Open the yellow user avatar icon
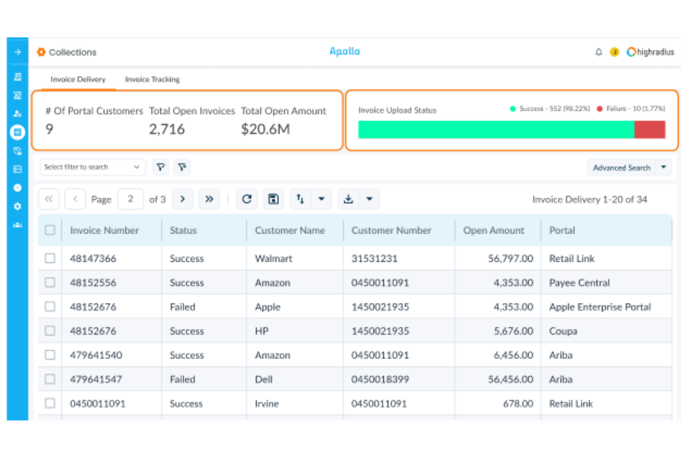688x458 pixels. 615,52
